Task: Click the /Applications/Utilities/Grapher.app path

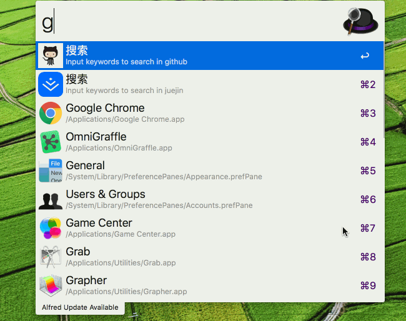Action: coord(126,292)
